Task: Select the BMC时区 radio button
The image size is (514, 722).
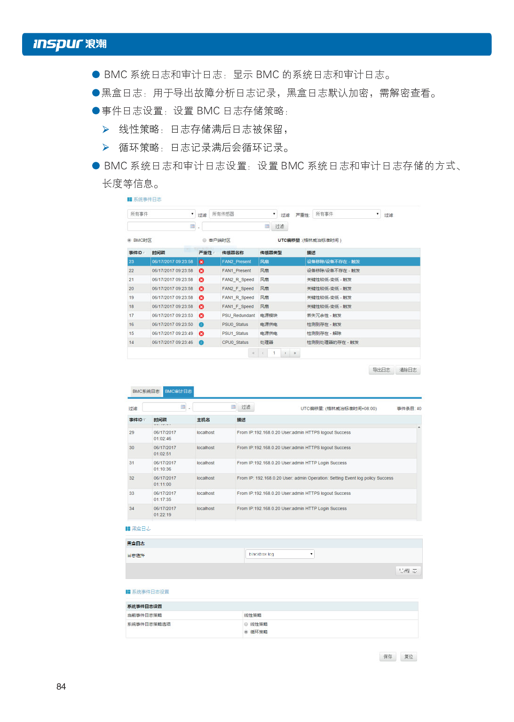Action: (129, 240)
